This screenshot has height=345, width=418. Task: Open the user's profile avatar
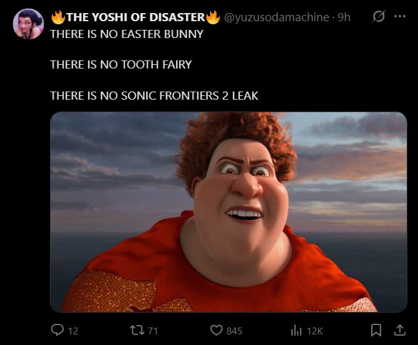[x=28, y=24]
